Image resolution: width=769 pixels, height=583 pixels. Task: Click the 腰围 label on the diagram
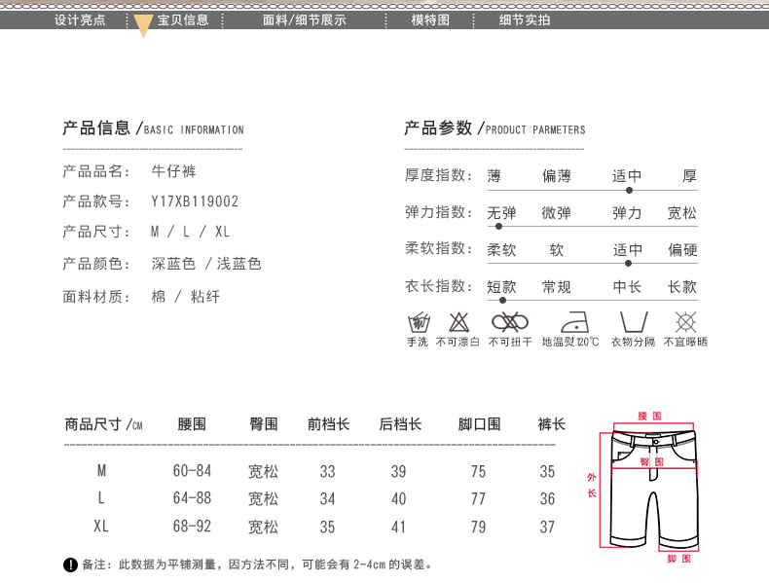coord(650,416)
